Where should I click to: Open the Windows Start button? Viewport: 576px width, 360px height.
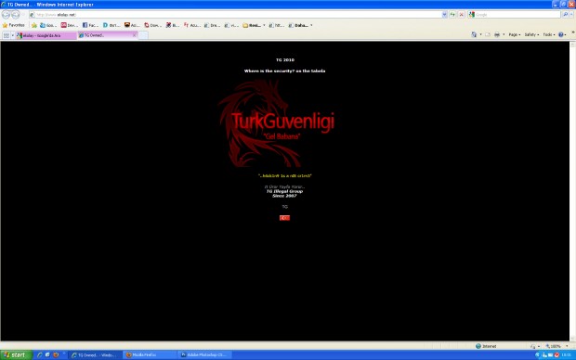[16, 354]
